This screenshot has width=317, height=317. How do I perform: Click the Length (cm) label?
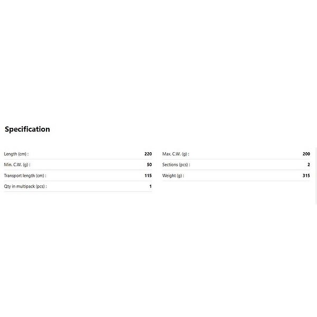point(16,154)
